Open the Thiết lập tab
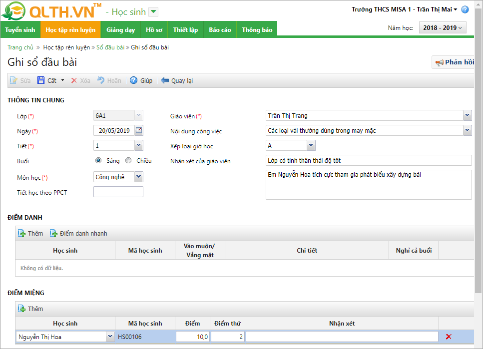The image size is (483, 349). point(185,30)
